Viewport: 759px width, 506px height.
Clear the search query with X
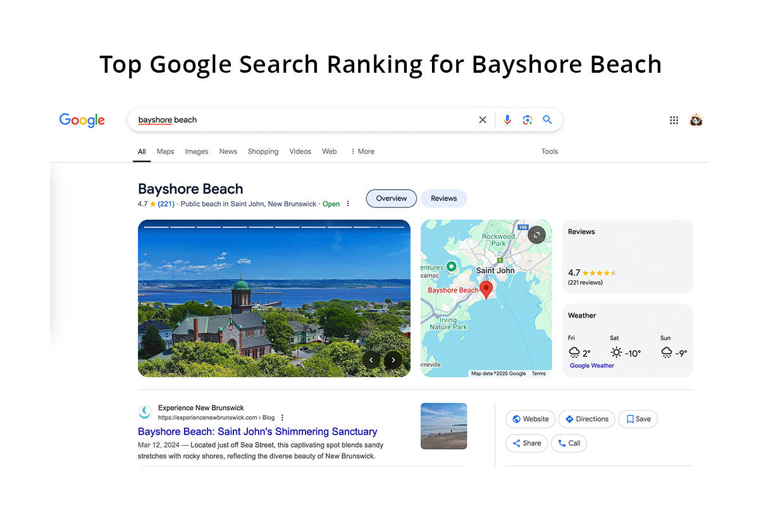[x=483, y=120]
